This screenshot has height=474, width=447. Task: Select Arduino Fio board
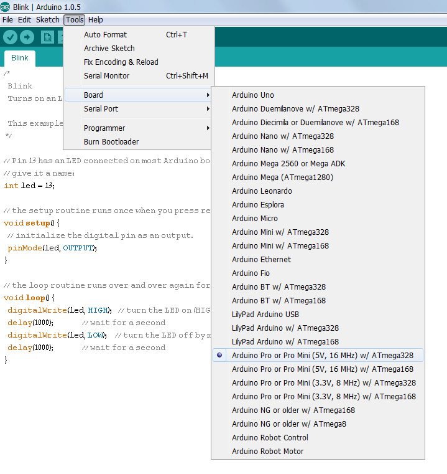coord(318,273)
